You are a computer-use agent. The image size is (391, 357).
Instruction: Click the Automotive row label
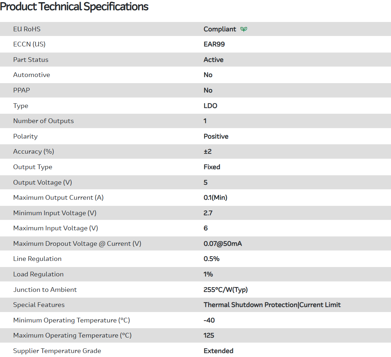click(31, 75)
